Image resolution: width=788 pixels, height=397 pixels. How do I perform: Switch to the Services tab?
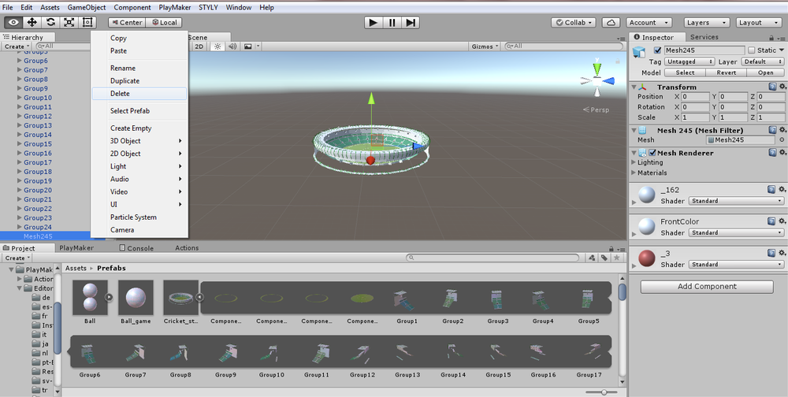pyautogui.click(x=704, y=37)
